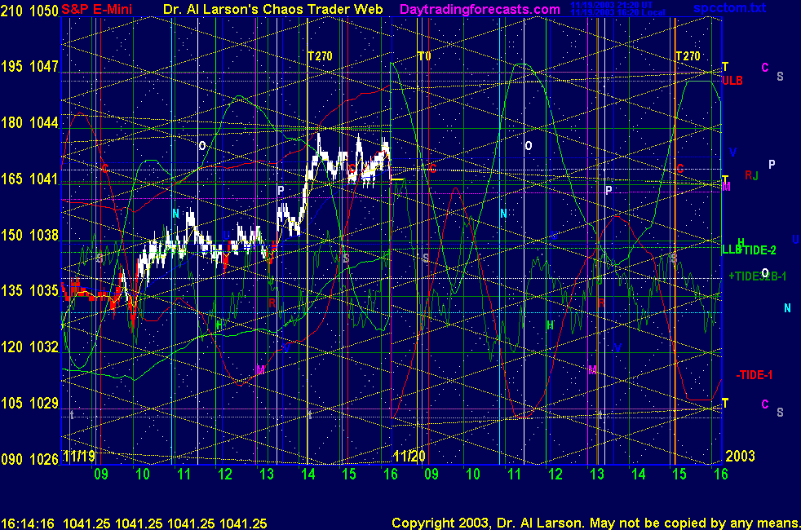Click the 11/19 date label
This screenshot has height=530, width=801.
coord(79,457)
